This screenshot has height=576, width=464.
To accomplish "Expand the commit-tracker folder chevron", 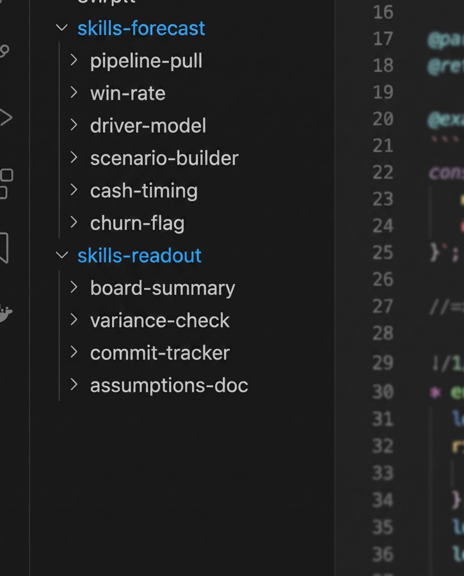I will [x=74, y=352].
